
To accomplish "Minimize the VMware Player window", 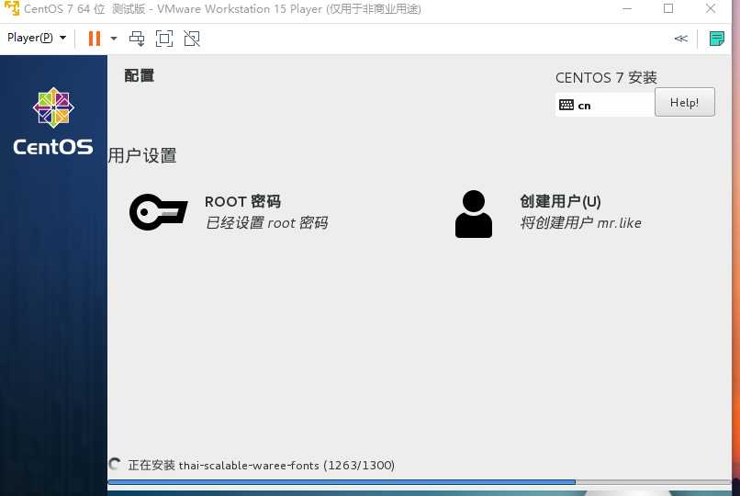I will (x=627, y=8).
